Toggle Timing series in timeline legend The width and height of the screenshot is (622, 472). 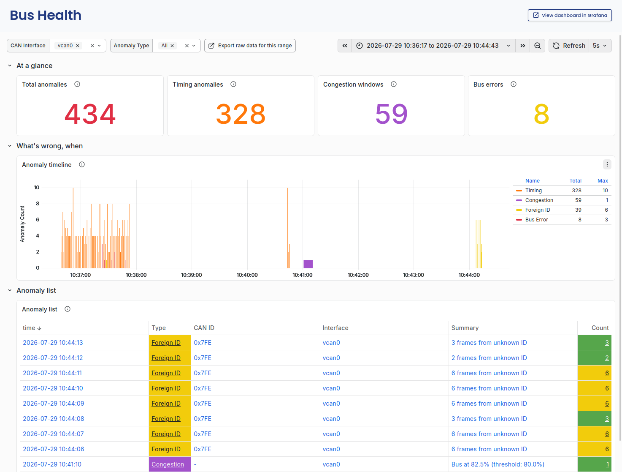pyautogui.click(x=533, y=191)
